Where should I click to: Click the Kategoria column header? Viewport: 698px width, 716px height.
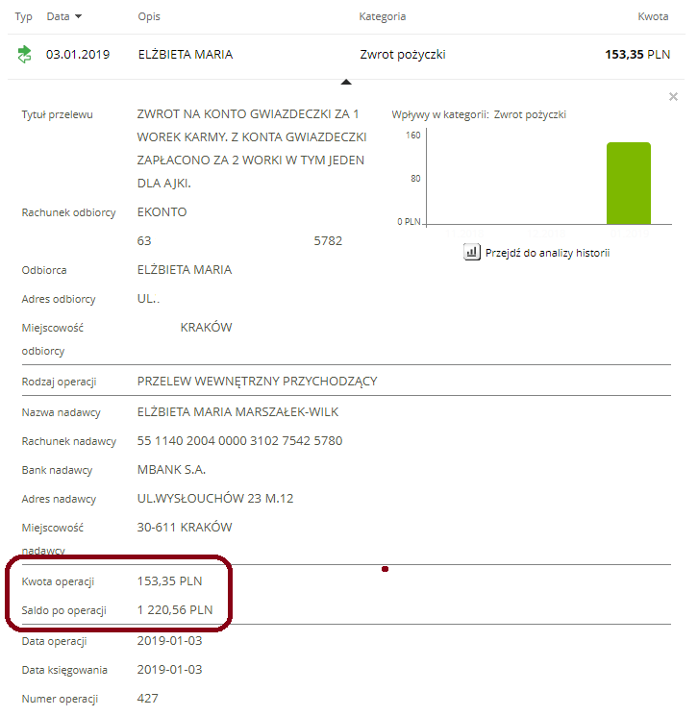[383, 16]
